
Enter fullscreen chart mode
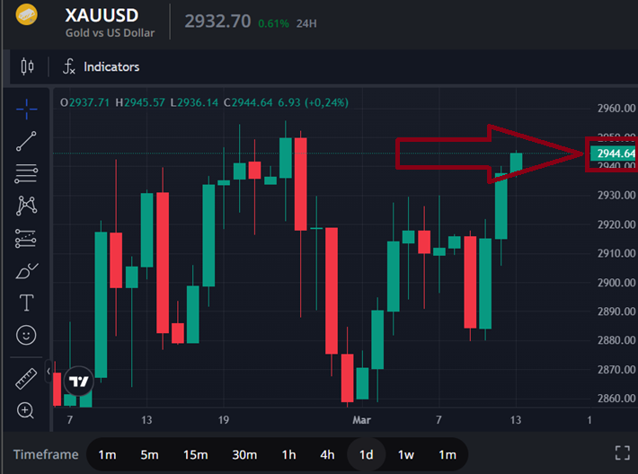[623, 452]
